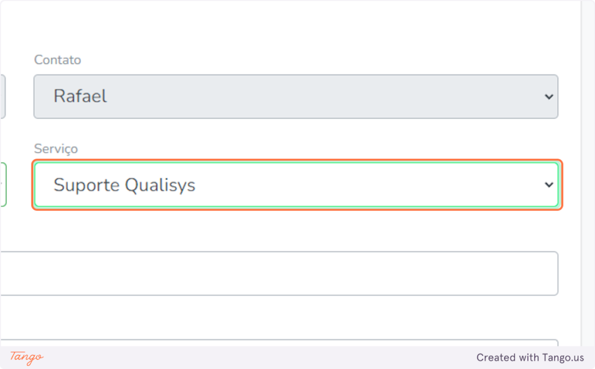Click the chevron arrow of the Contato select
This screenshot has height=369, width=595.
(x=549, y=97)
